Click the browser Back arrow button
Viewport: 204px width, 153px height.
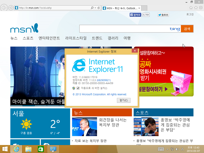click(x=4, y=8)
